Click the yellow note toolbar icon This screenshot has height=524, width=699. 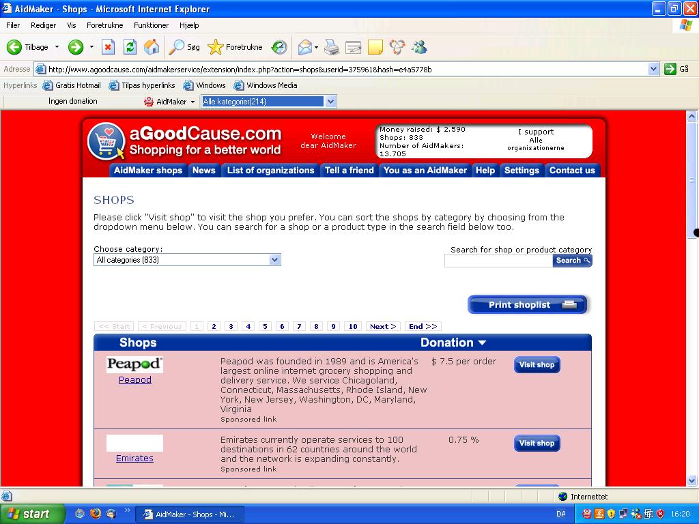[x=375, y=47]
